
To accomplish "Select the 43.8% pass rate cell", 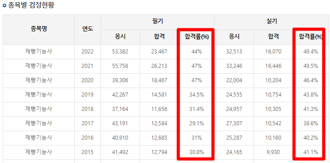I will coord(311,95).
